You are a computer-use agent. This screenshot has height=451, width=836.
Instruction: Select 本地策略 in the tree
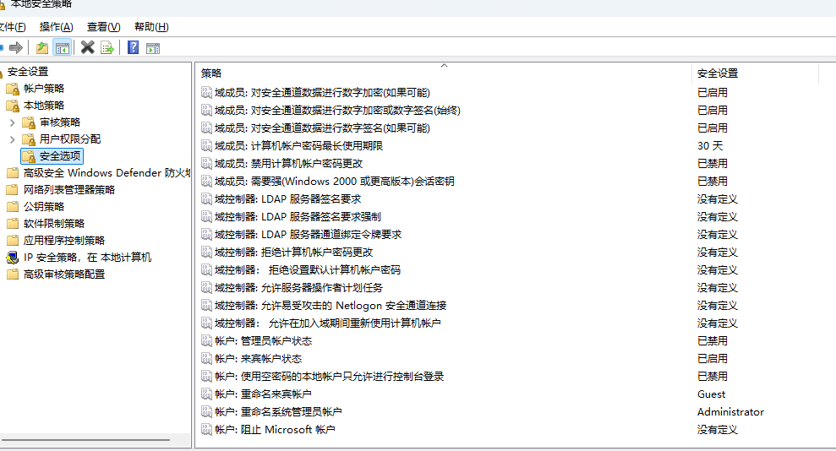(x=44, y=106)
